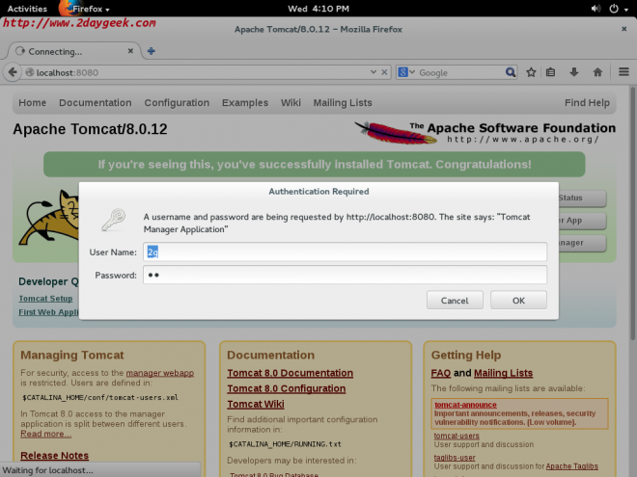Open the Firefox hamburger menu

[623, 72]
